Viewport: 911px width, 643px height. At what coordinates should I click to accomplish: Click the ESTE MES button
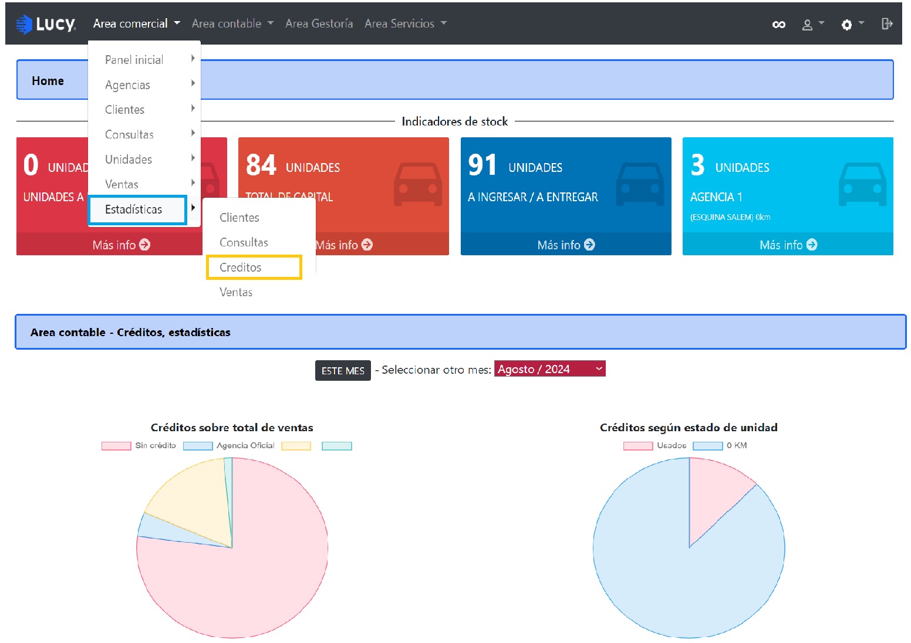[x=343, y=371]
